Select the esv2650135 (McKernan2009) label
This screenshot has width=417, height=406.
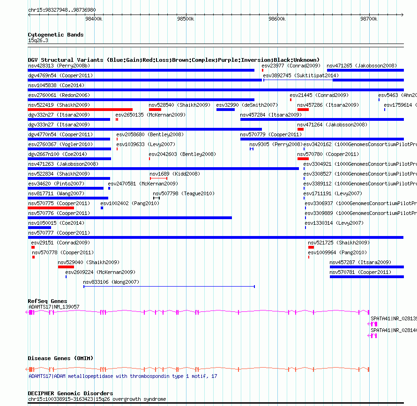150,115
